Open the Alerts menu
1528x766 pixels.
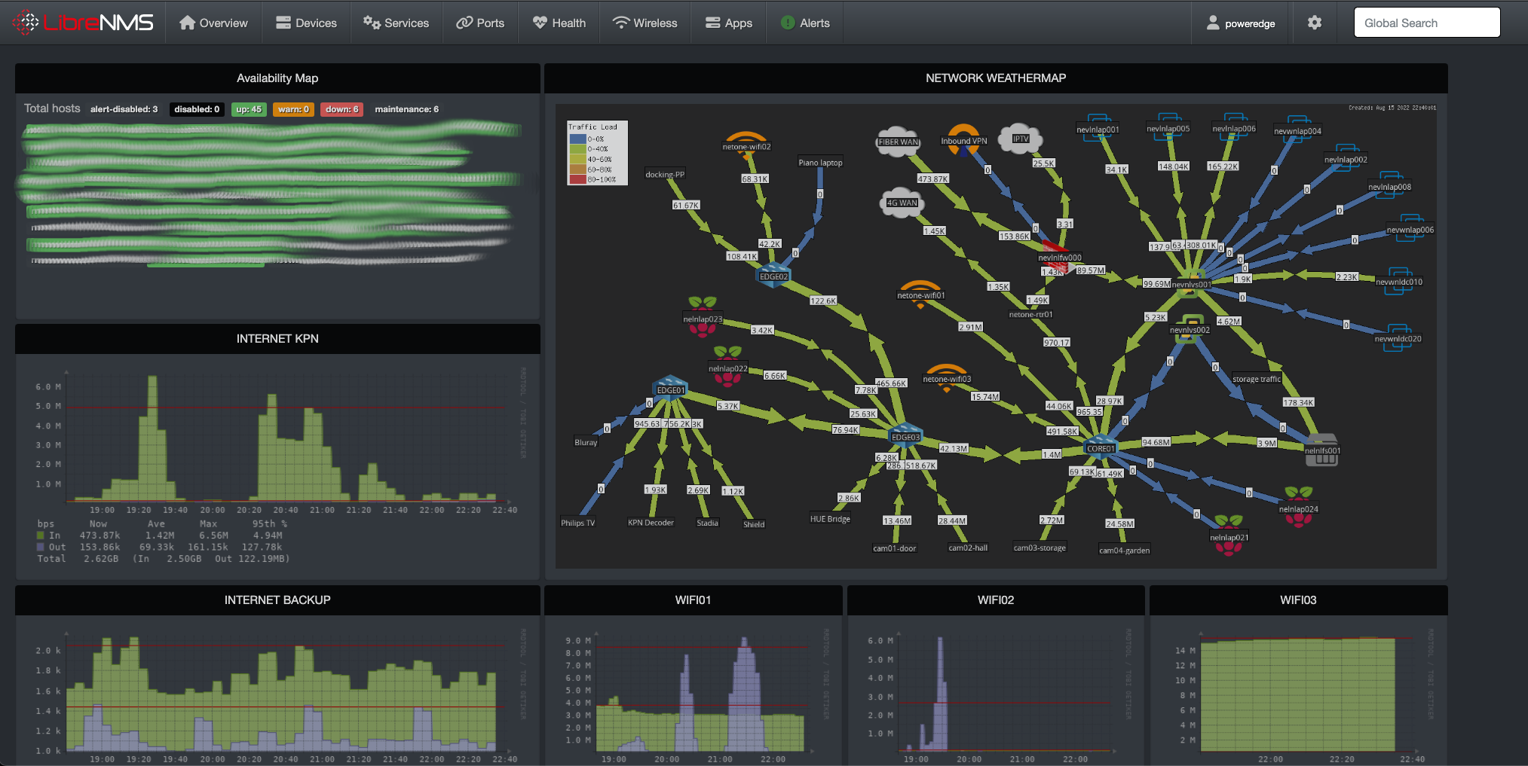coord(805,23)
